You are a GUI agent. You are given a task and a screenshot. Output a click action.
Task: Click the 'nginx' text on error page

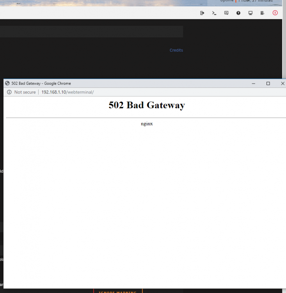[147, 124]
